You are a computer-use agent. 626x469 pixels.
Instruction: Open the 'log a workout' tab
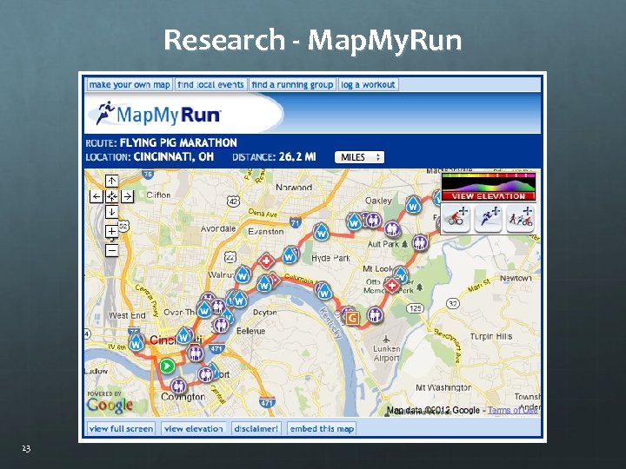pyautogui.click(x=368, y=84)
